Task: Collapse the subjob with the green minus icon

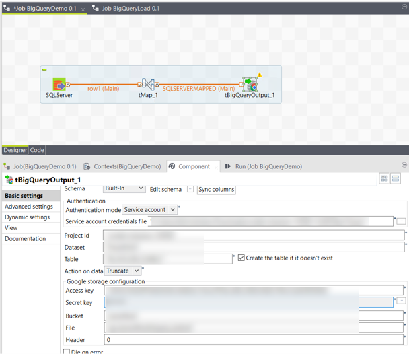Action: coord(44,69)
